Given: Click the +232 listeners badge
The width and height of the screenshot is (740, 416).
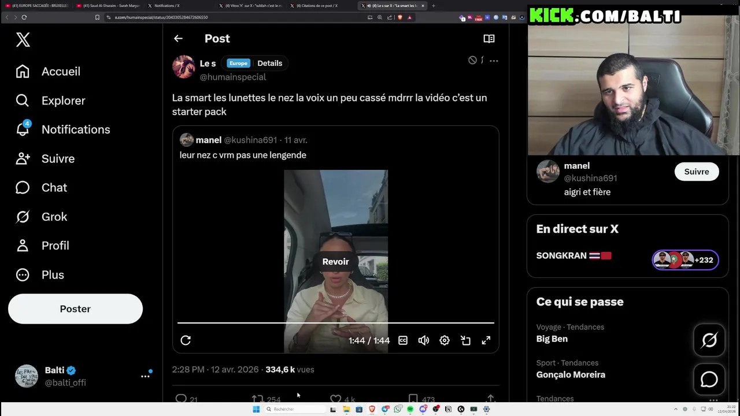Looking at the screenshot, I should click(686, 260).
